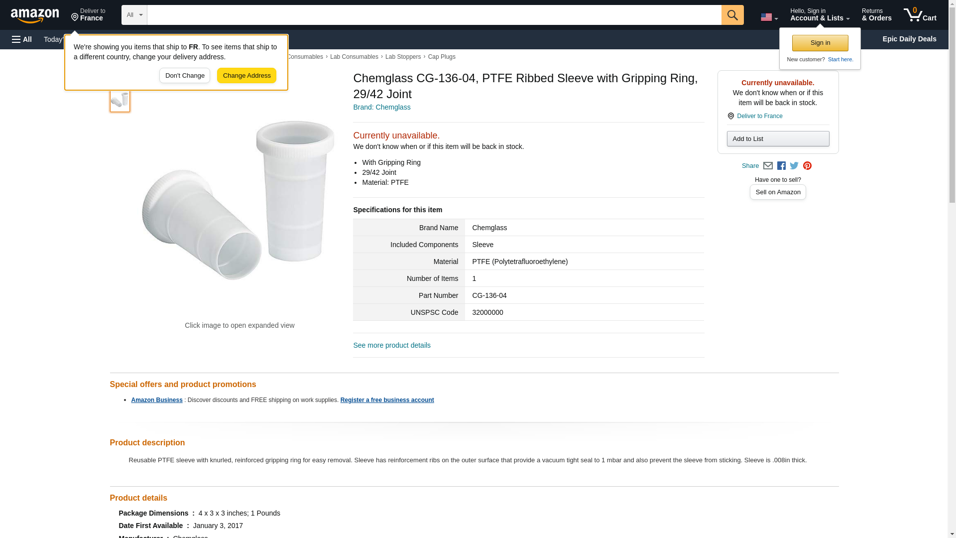Image resolution: width=956 pixels, height=538 pixels.
Task: Open the cart icon
Action: click(x=920, y=15)
